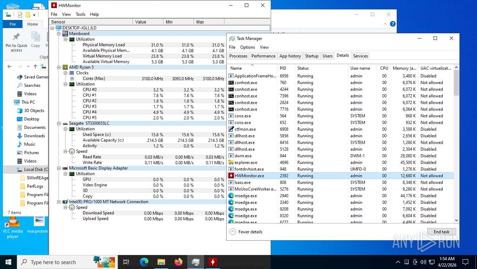477x269 pixels.
Task: Click Fewer details in Task Manager
Action: (246, 232)
